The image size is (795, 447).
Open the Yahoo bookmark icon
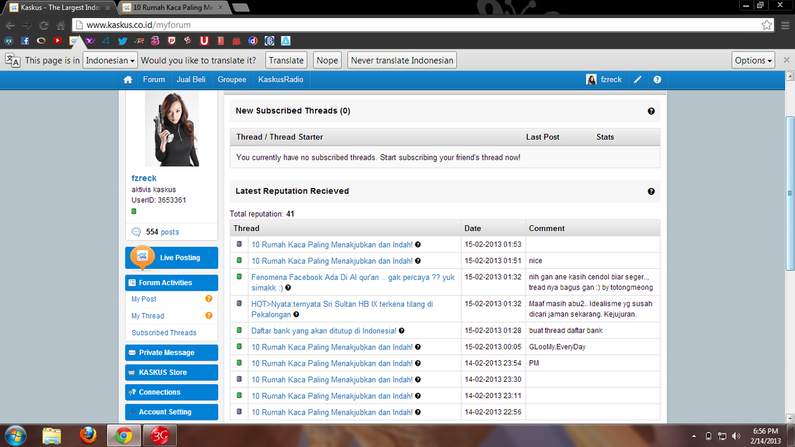point(90,40)
